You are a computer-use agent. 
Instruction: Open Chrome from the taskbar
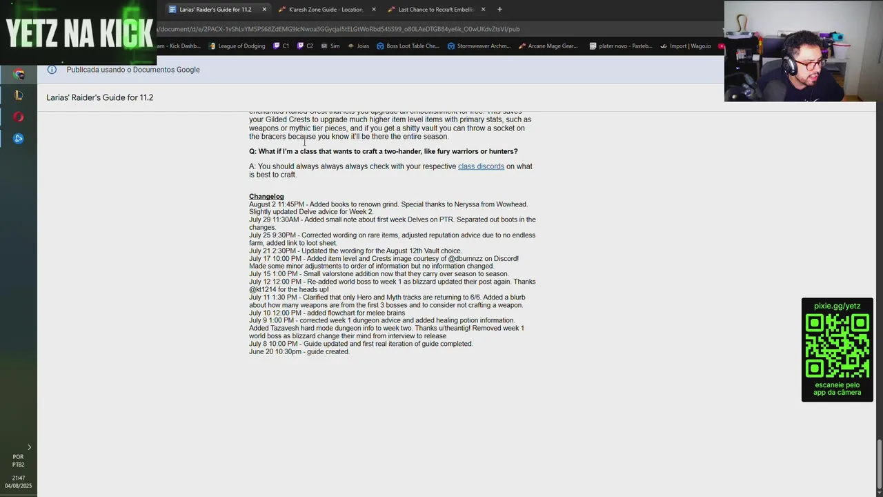(19, 75)
